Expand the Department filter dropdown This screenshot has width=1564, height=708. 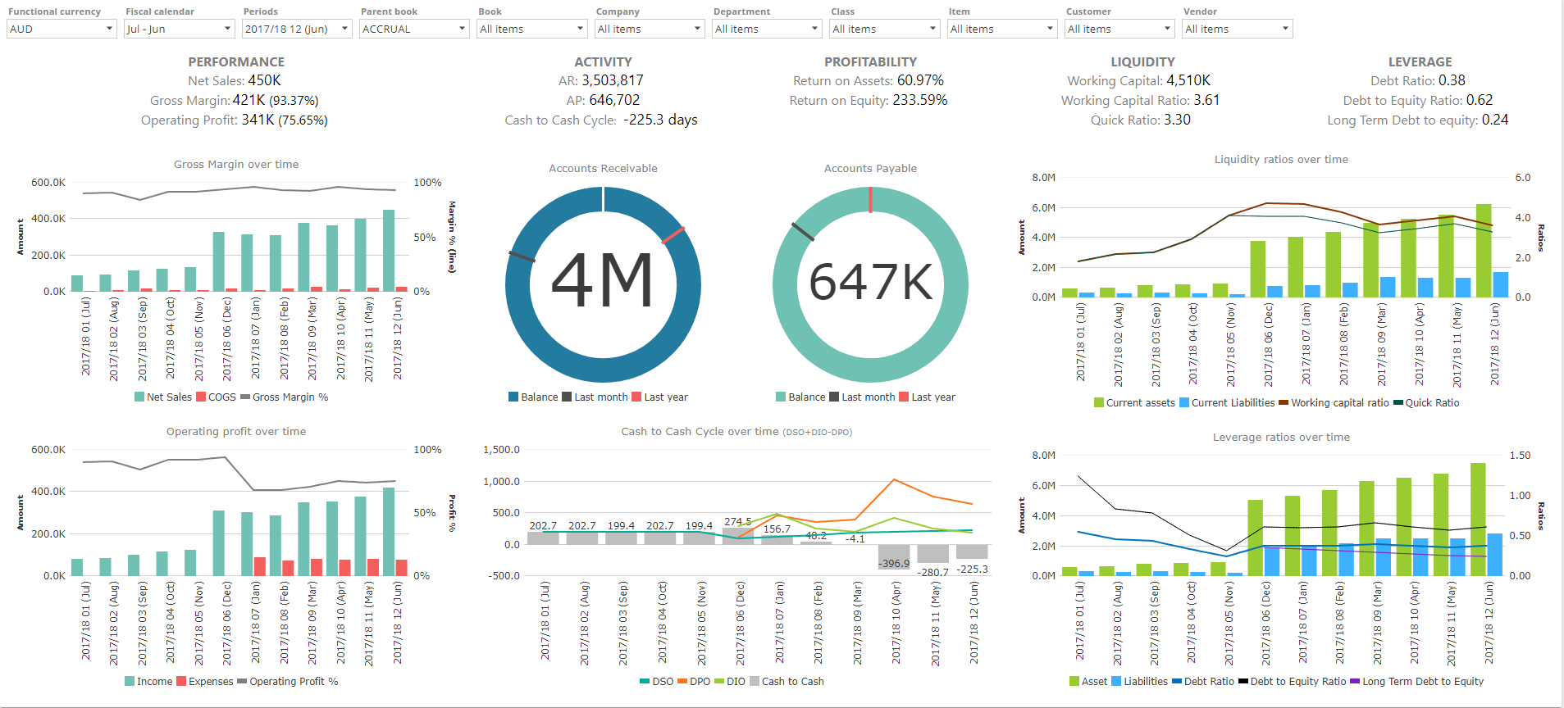767,29
